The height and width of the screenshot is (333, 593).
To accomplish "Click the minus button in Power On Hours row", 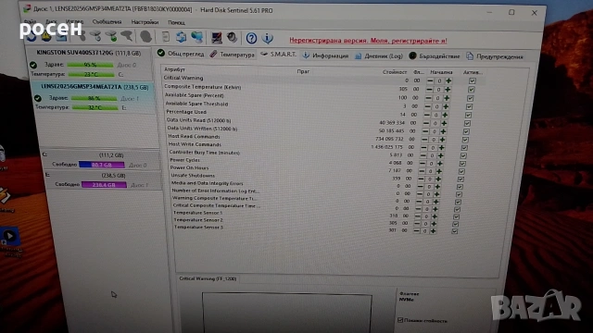I will pyautogui.click(x=422, y=171).
